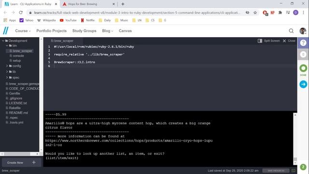309x174 pixels.
Task: Open the site search magnifier icon
Action: tap(291, 31)
